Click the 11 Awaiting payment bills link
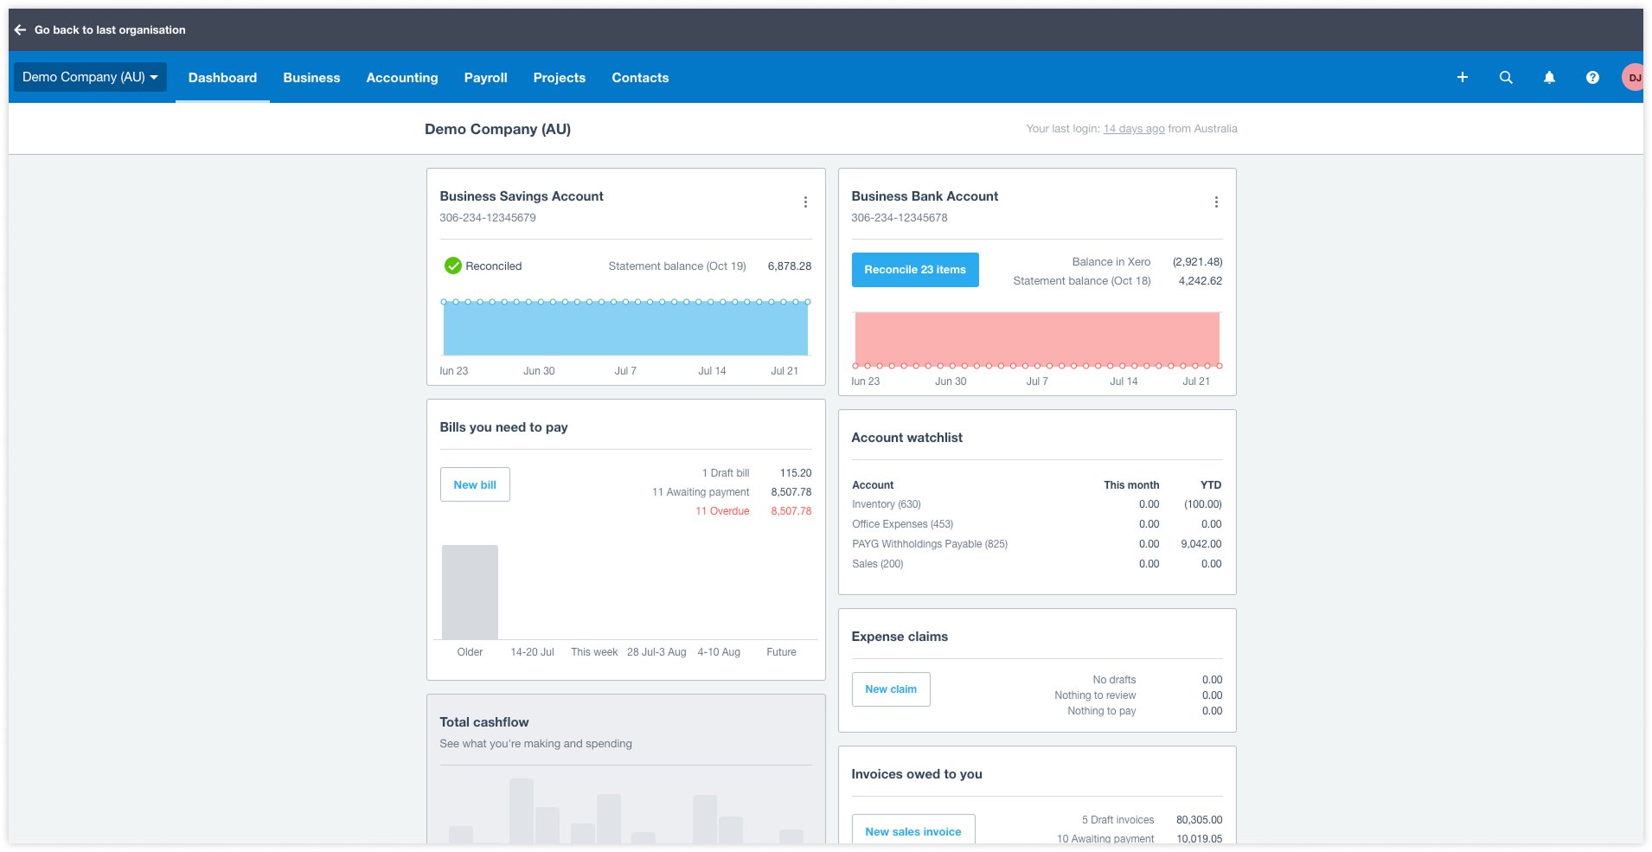 (x=701, y=492)
